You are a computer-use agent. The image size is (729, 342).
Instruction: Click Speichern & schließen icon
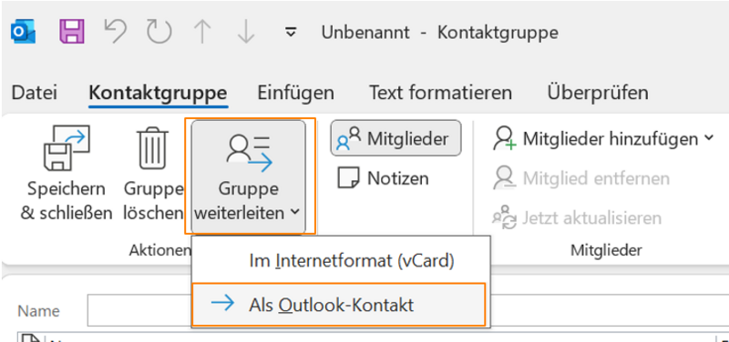pyautogui.click(x=67, y=148)
